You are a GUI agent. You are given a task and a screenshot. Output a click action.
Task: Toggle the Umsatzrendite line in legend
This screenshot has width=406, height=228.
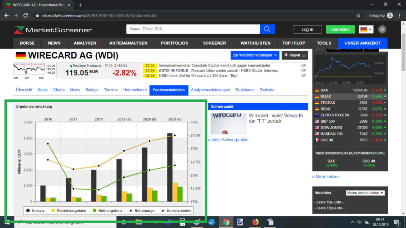(x=176, y=211)
